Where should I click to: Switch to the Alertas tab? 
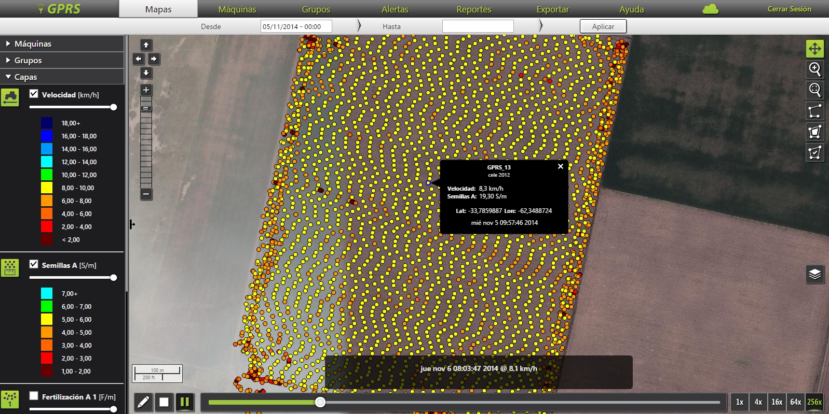click(395, 9)
